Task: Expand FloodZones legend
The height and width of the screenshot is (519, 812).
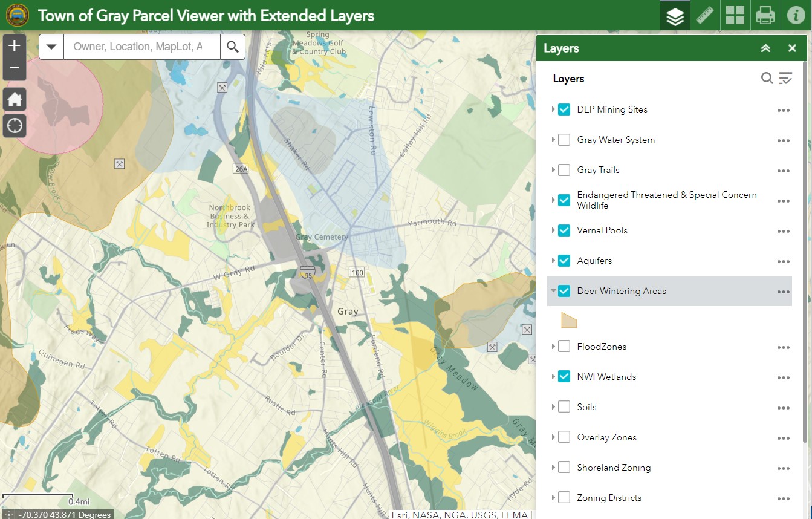Action: (553, 347)
